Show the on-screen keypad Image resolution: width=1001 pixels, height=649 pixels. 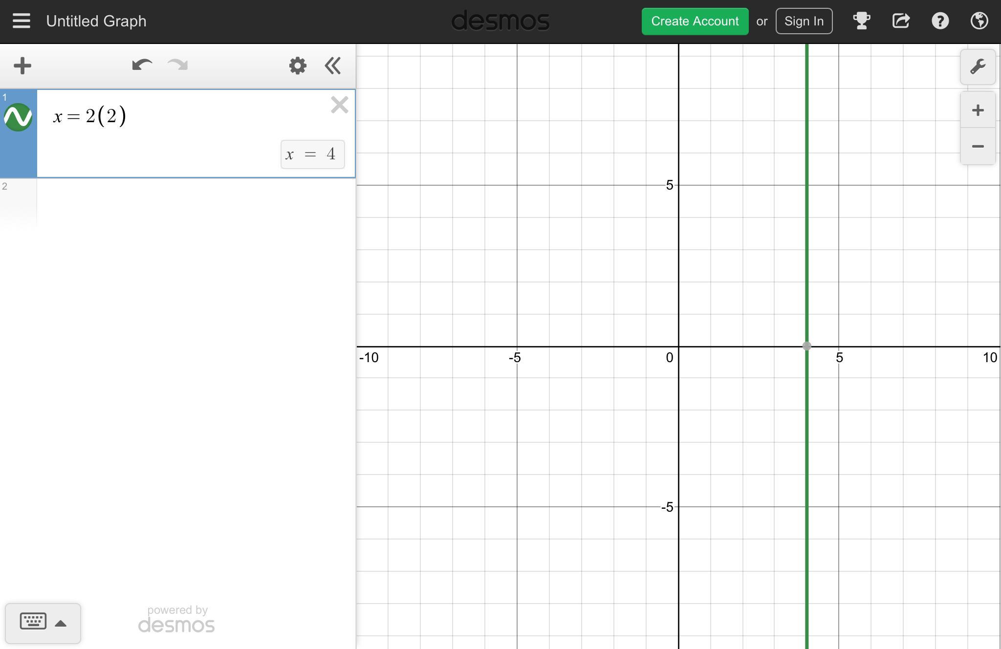pyautogui.click(x=43, y=623)
